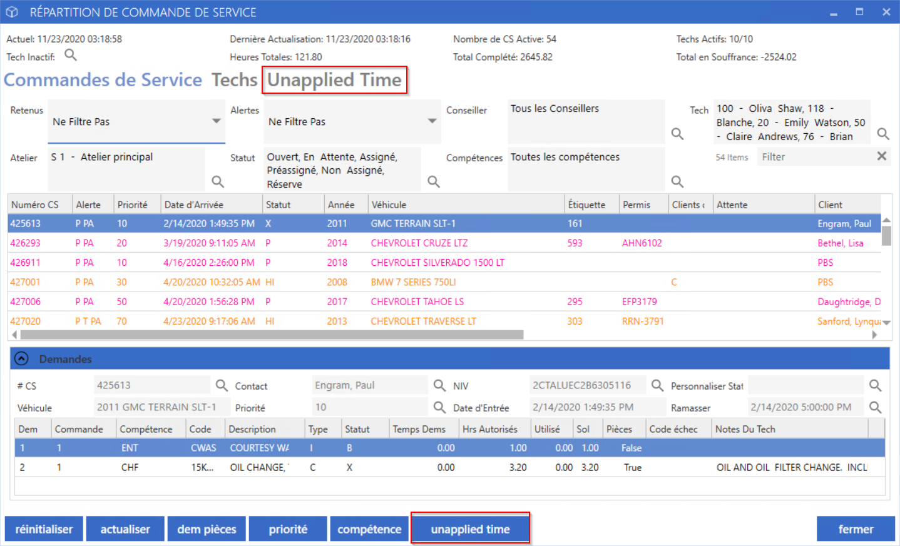
Task: Select service order row 427001
Action: click(444, 282)
